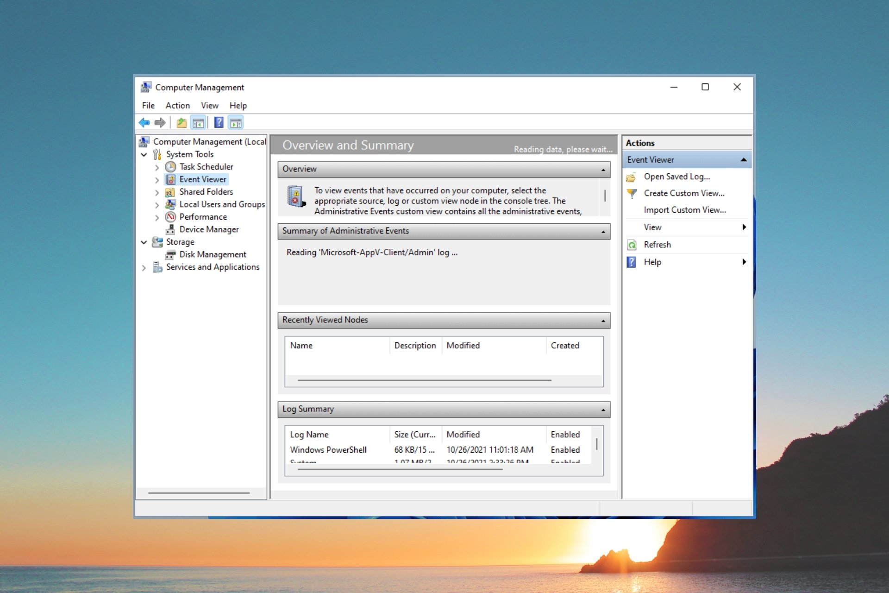Viewport: 889px width, 593px height.
Task: Open the View submenu arrow in Actions
Action: tap(744, 227)
